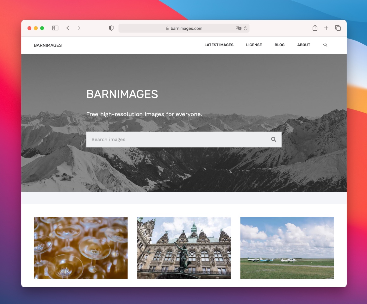Open the privacy shield report icon

pyautogui.click(x=111, y=28)
